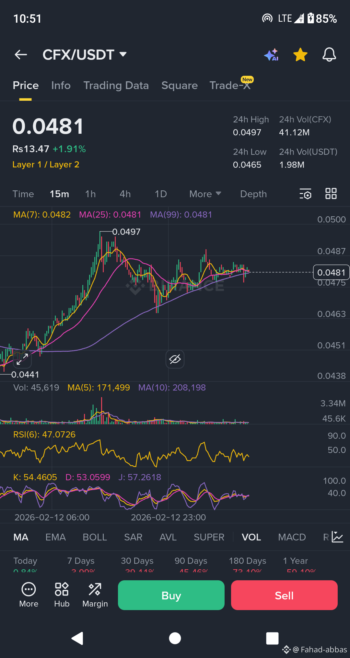
Task: Open the chart grid layout icon
Action: tap(331, 194)
